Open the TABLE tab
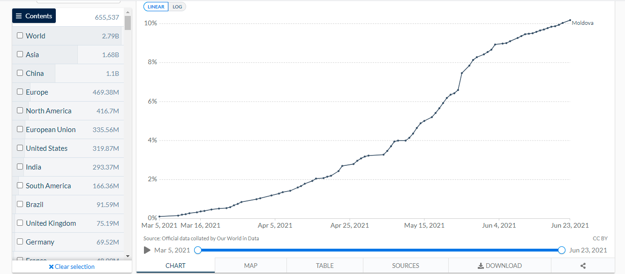This screenshot has width=625, height=274. (324, 266)
